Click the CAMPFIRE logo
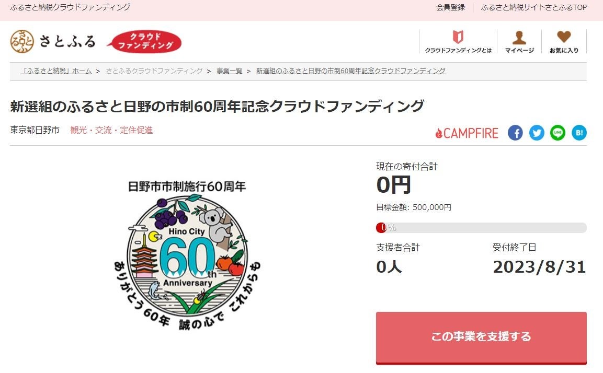The width and height of the screenshot is (603, 373). click(x=467, y=133)
